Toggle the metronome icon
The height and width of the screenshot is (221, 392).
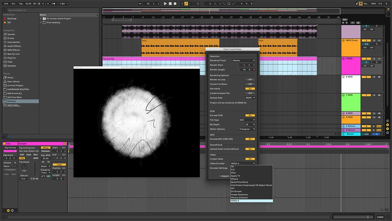(x=53, y=4)
